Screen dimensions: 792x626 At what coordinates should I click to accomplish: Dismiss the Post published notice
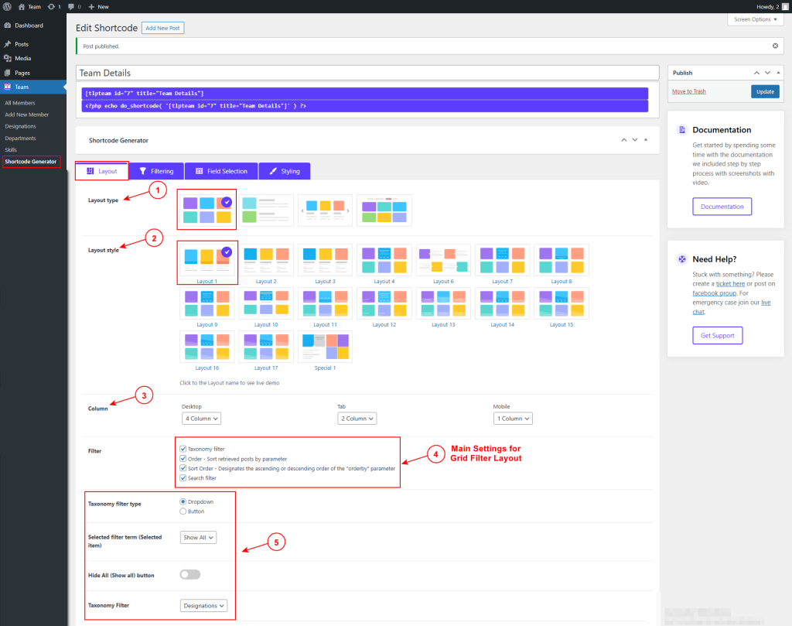tap(775, 46)
